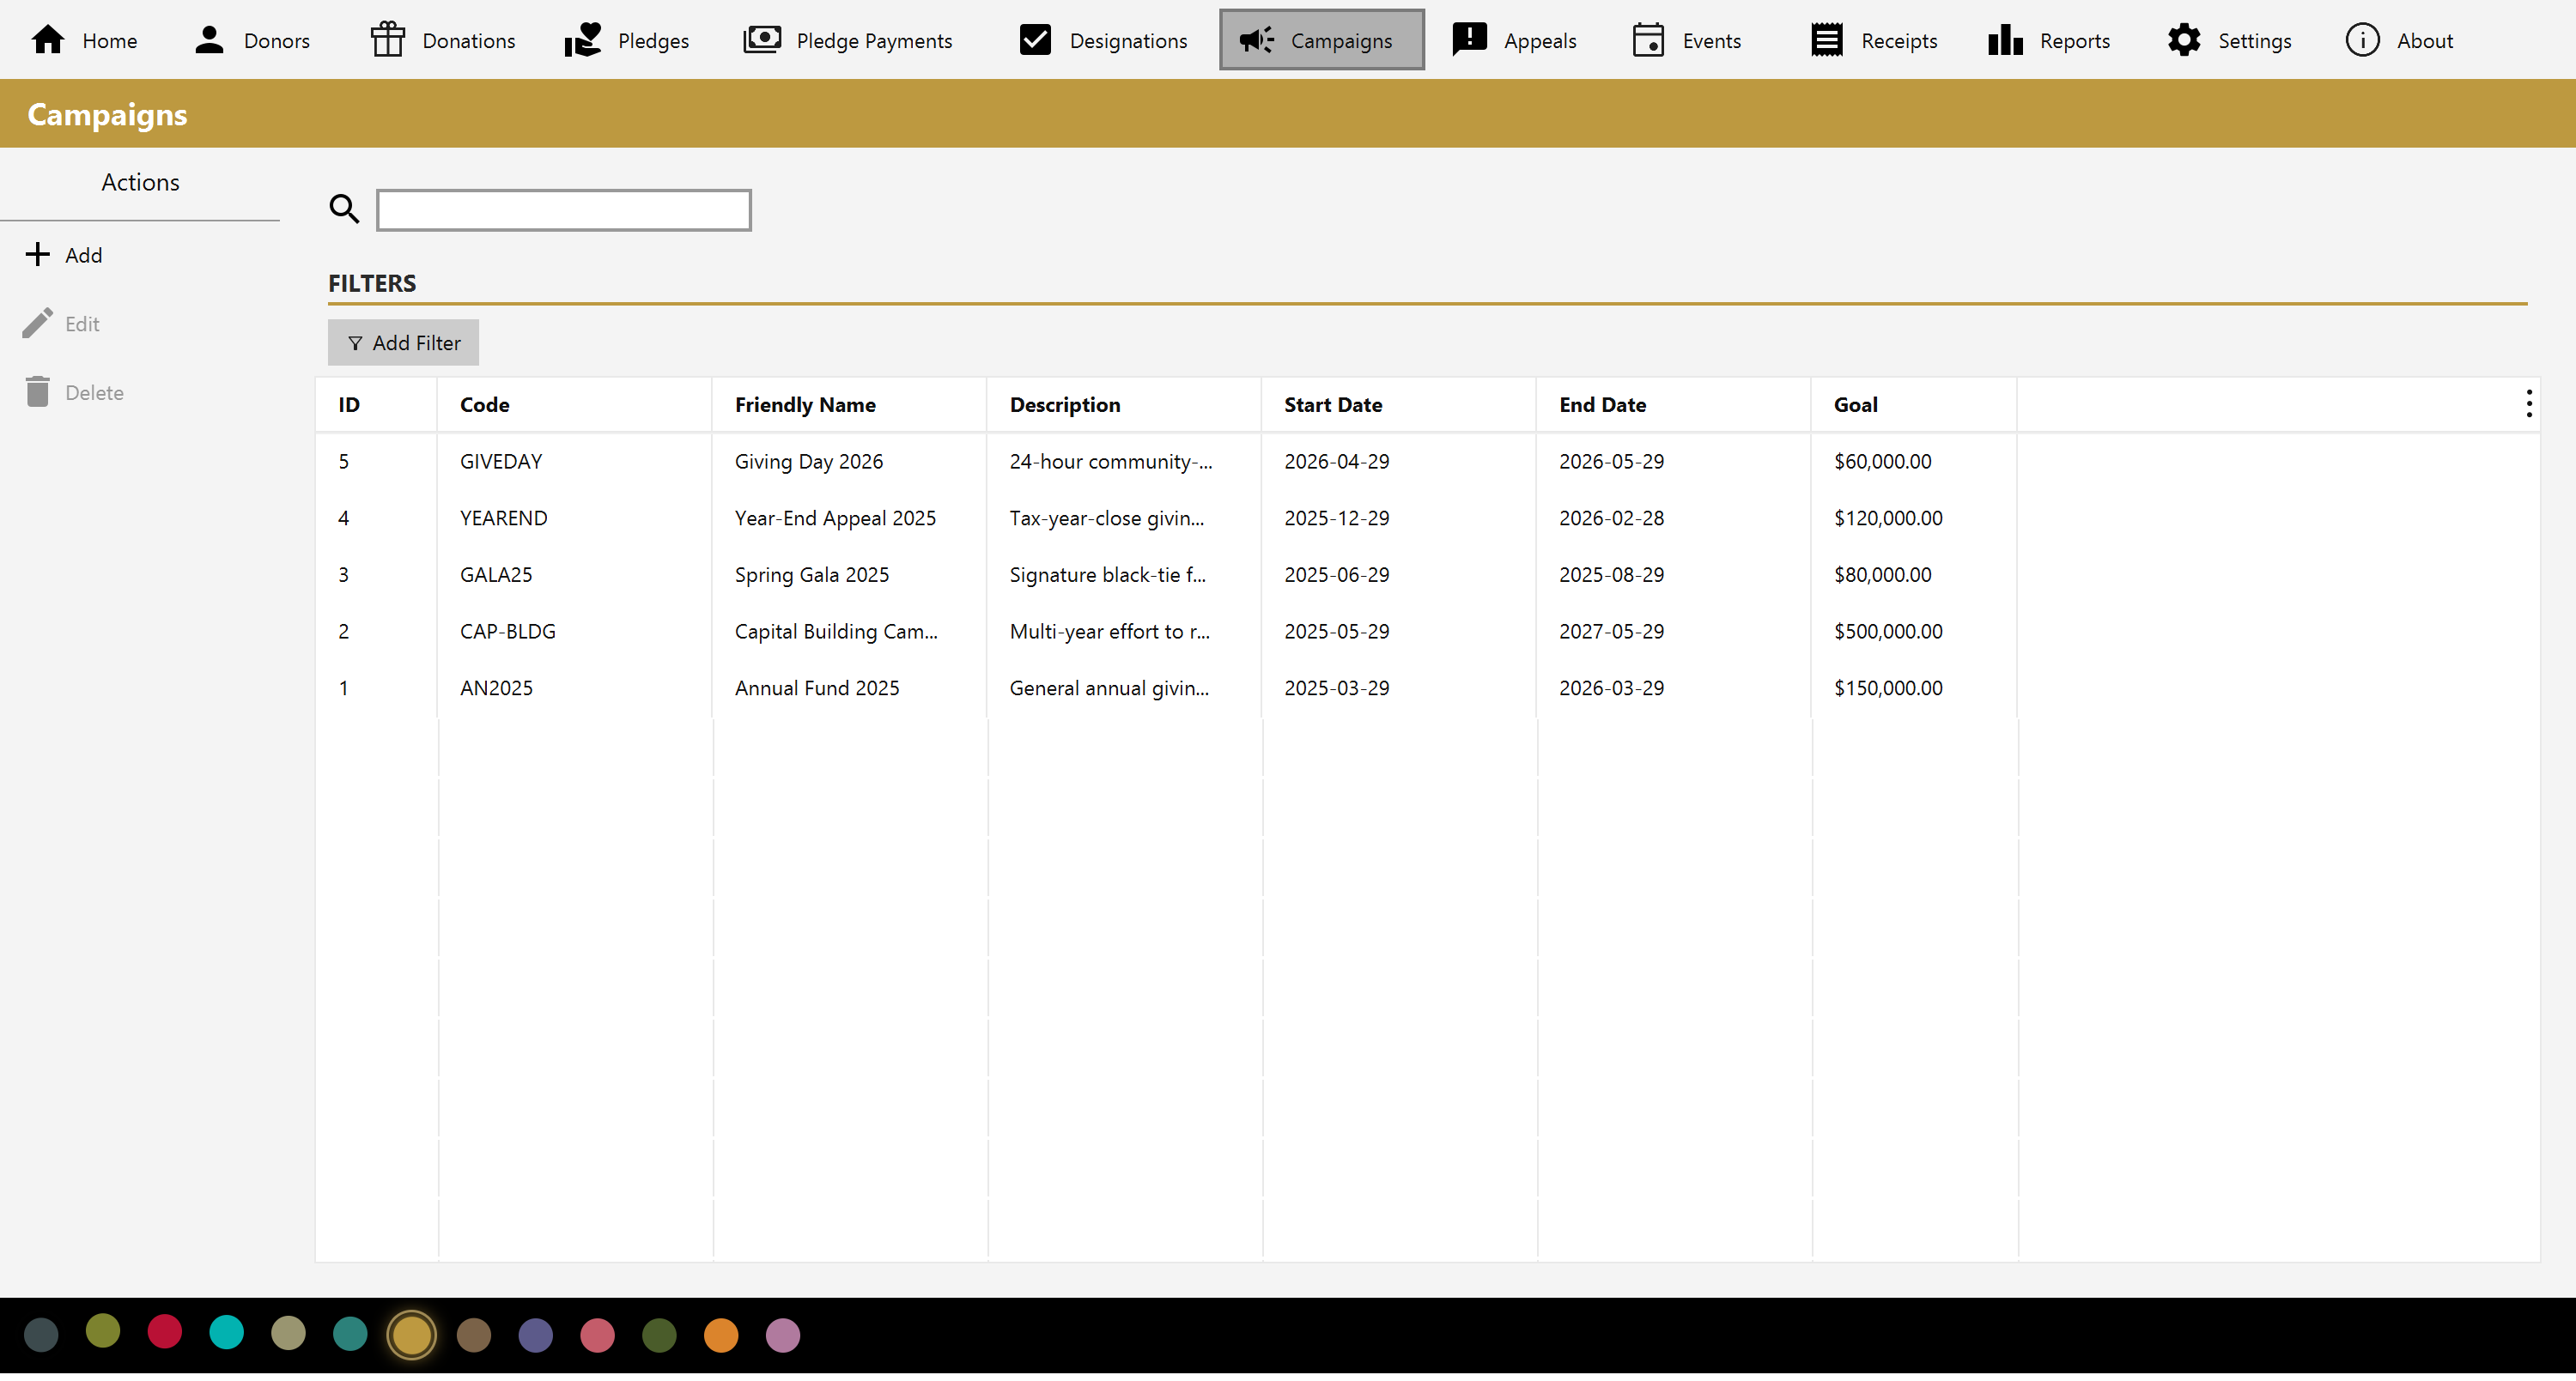The height and width of the screenshot is (1381, 2576).
Task: Click the Pledges hand-heart icon
Action: tap(583, 40)
